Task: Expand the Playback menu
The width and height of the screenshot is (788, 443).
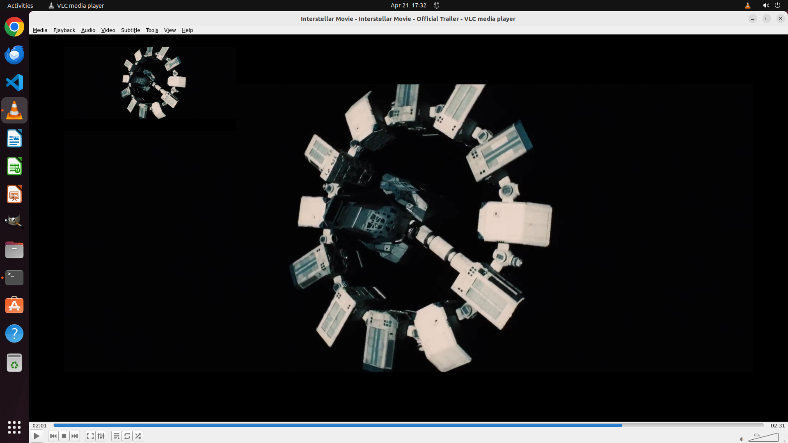Action: 64,30
